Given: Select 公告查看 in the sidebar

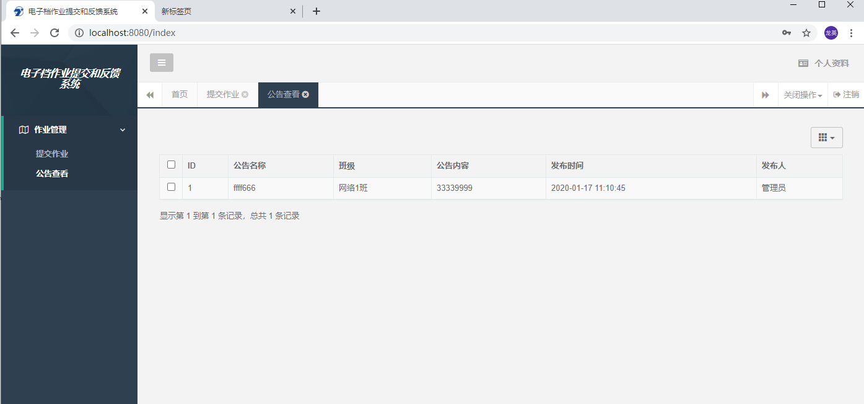Looking at the screenshot, I should click(52, 173).
